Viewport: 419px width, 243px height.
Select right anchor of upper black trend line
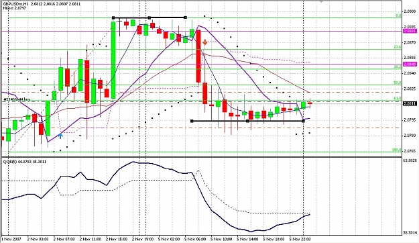(186, 17)
